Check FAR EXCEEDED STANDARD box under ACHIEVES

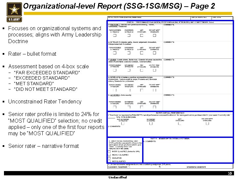(115, 107)
